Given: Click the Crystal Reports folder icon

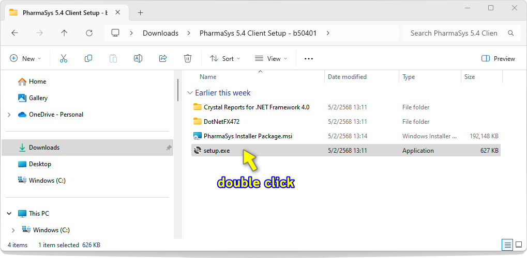Looking at the screenshot, I should [197, 107].
